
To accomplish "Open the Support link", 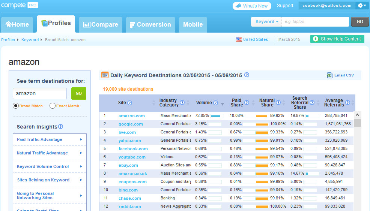I will [x=285, y=6].
